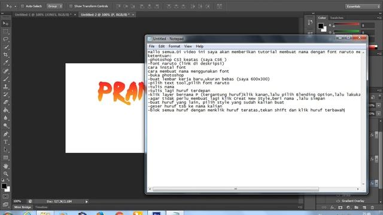Click foreground swatch in Color panel
Image resolution: width=383 pixels, height=215 pixels.
(x=321, y=26)
